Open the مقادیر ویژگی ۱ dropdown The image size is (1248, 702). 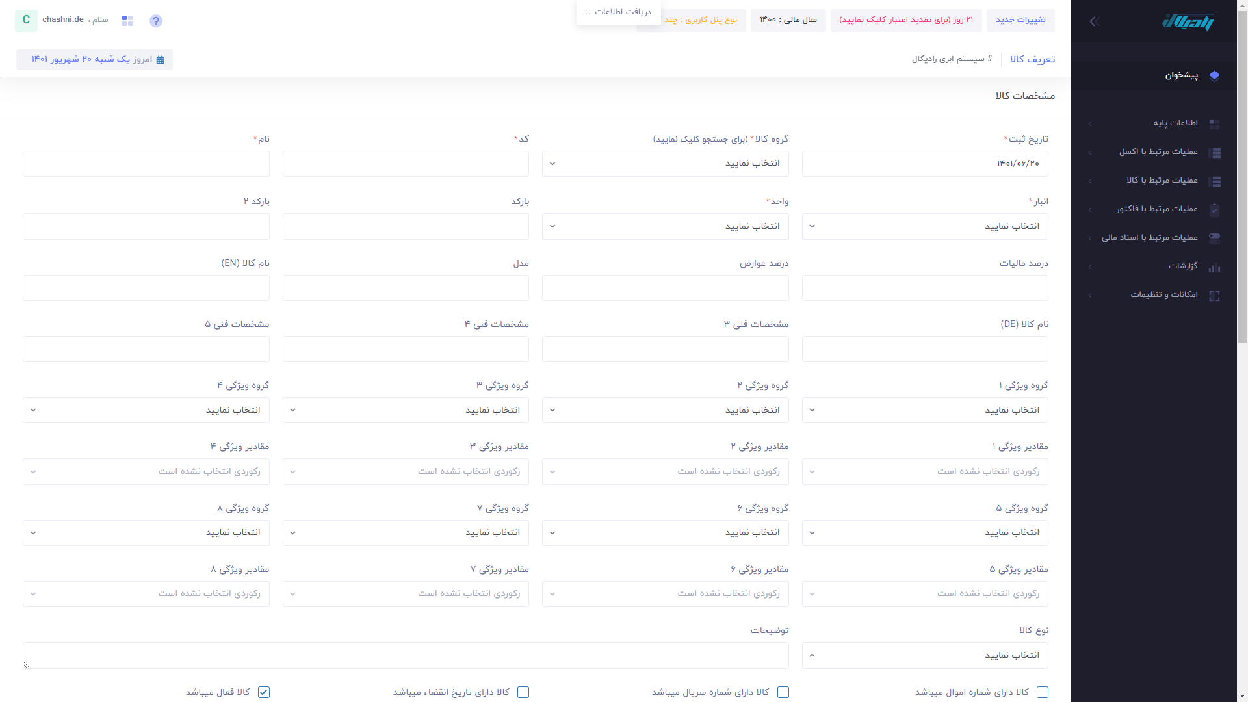925,471
